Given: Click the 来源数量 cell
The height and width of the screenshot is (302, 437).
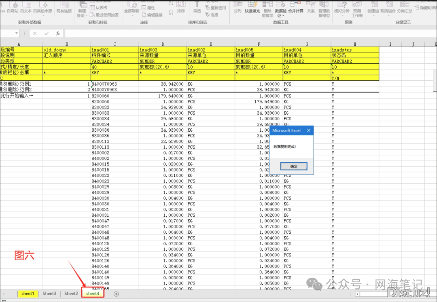Looking at the screenshot, I should (x=163, y=55).
